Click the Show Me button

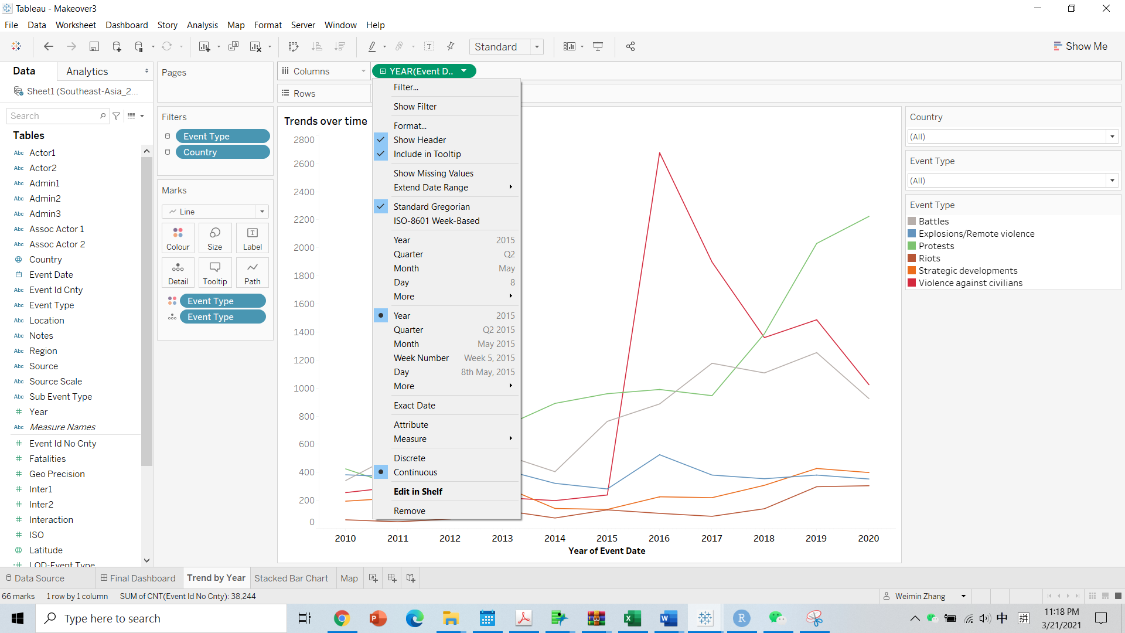pyautogui.click(x=1080, y=46)
